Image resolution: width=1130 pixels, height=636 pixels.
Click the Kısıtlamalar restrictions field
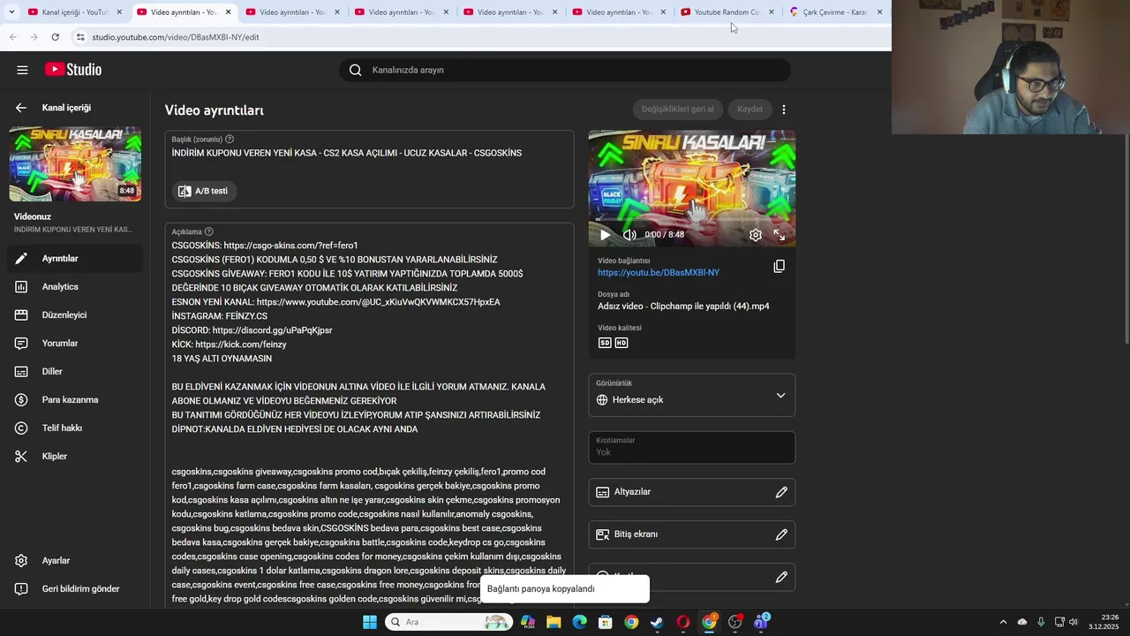click(x=692, y=448)
